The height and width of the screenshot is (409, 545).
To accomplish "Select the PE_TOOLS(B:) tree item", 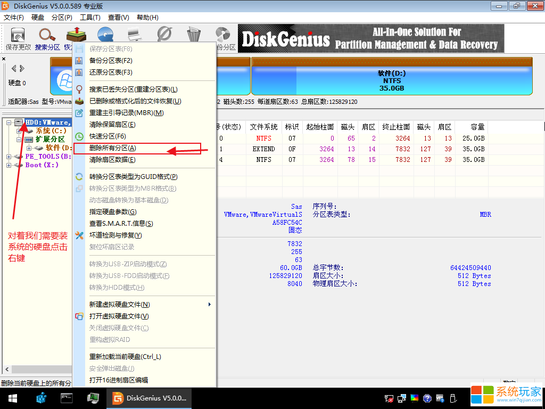I will click(48, 157).
